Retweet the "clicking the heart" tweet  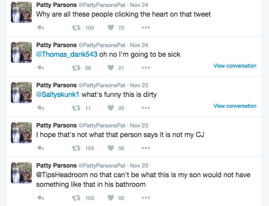(76, 27)
